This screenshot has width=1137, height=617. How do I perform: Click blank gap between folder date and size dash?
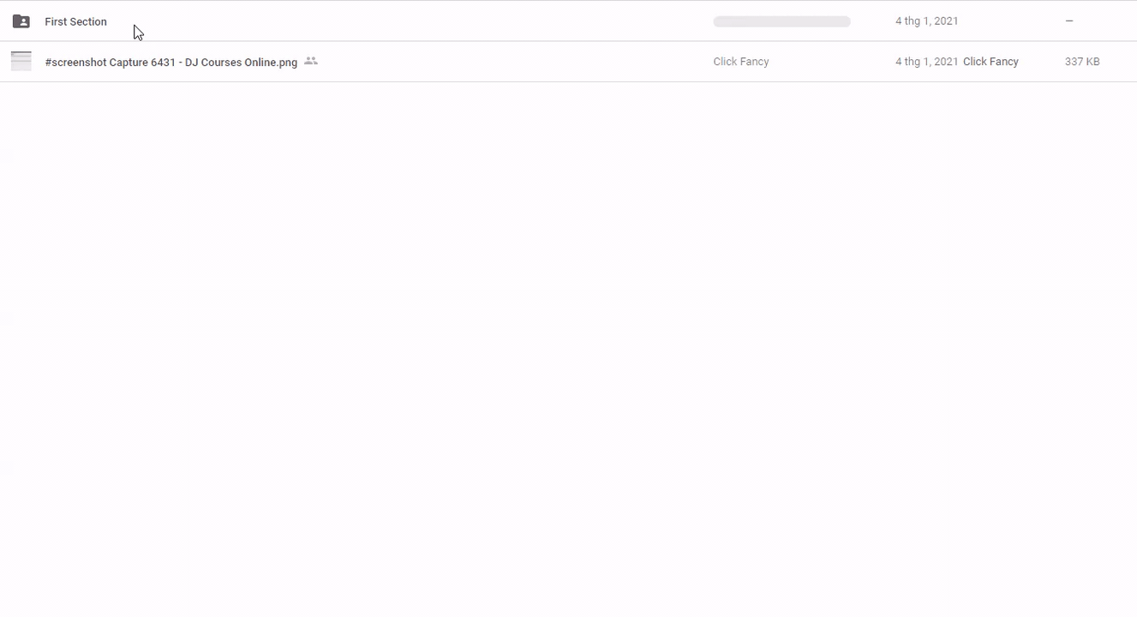pyautogui.click(x=1011, y=21)
